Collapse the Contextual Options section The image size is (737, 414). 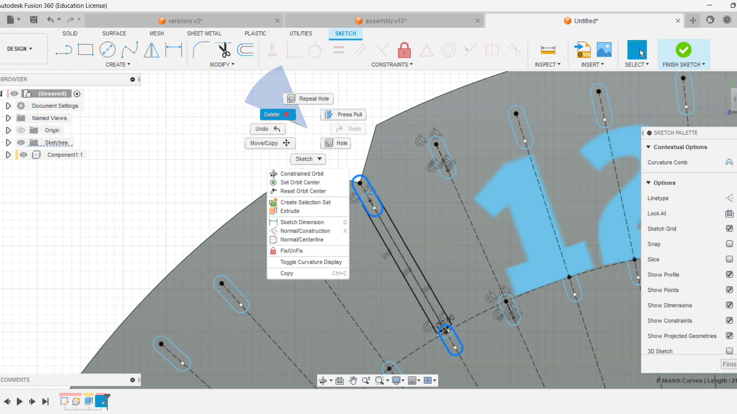click(x=648, y=147)
